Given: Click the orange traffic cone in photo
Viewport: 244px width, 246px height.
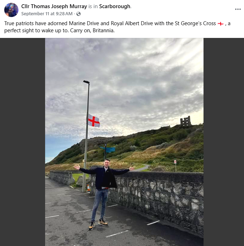Looking at the screenshot, I should (88, 188).
